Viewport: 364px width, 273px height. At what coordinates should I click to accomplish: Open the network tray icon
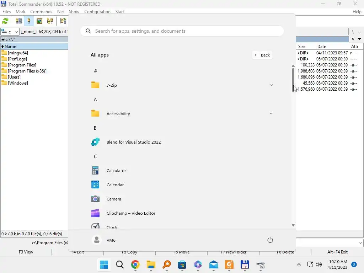310,264
